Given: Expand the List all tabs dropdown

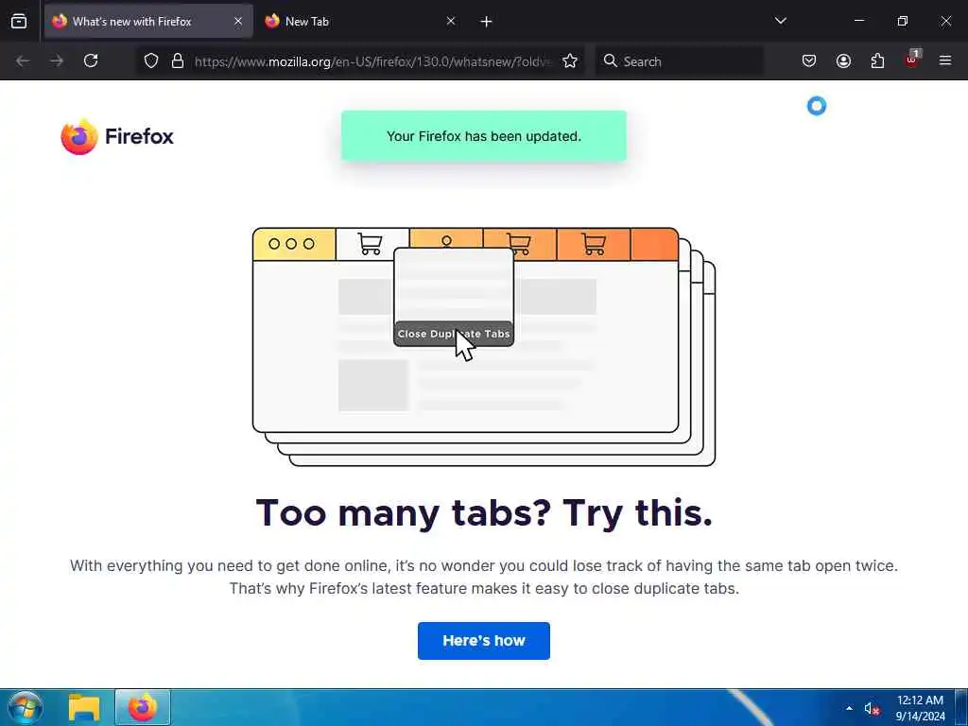Looking at the screenshot, I should (780, 21).
